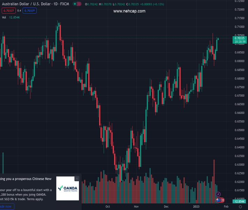Click the Dec label on time axis
The image size is (248, 210).
166,206
